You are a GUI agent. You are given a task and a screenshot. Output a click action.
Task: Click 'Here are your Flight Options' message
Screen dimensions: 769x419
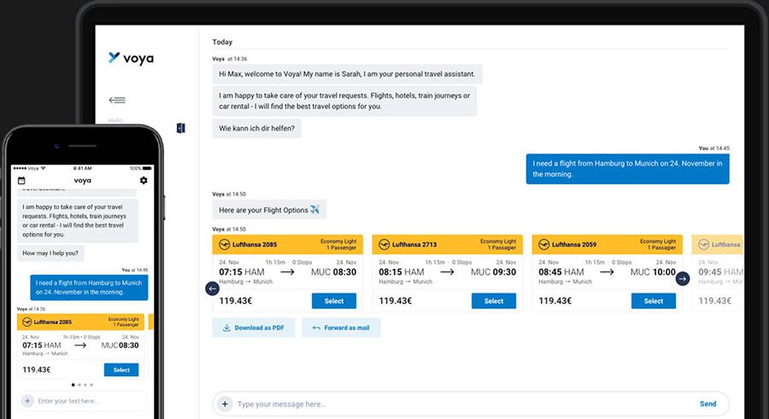(x=269, y=210)
